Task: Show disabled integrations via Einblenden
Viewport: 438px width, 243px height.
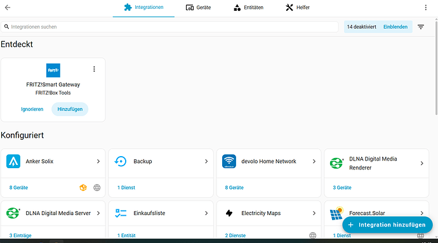Action: click(x=395, y=27)
